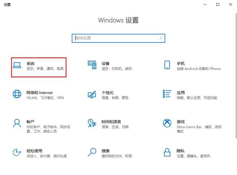
Task: Click the text 语音、区域、日期
Action: click(115, 127)
